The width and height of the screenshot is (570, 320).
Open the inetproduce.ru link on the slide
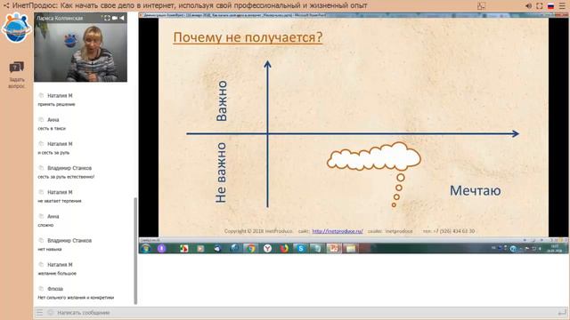pyautogui.click(x=338, y=231)
